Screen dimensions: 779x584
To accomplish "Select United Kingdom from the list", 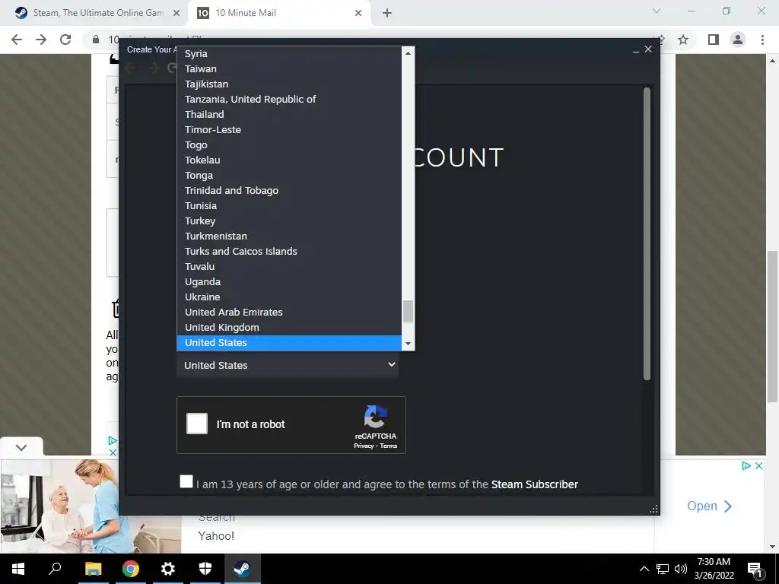I will (289, 327).
